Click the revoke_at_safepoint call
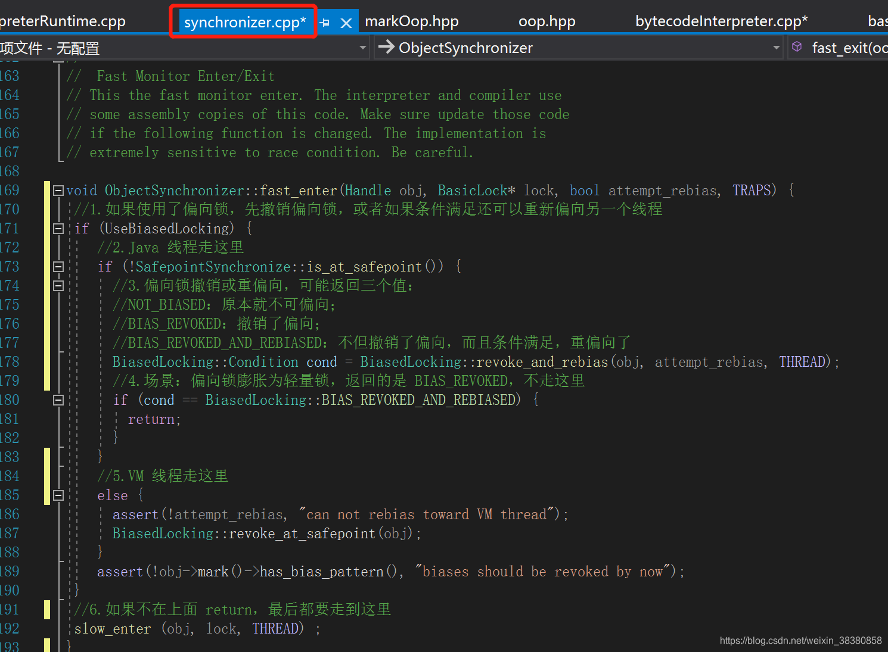 (302, 534)
